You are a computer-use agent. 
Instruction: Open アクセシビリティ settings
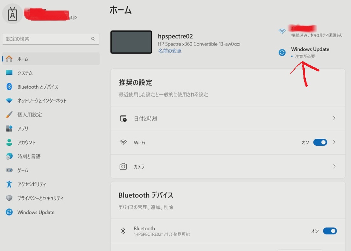click(51, 184)
